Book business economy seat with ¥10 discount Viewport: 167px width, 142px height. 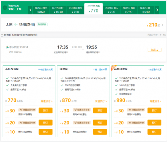(154, 132)
